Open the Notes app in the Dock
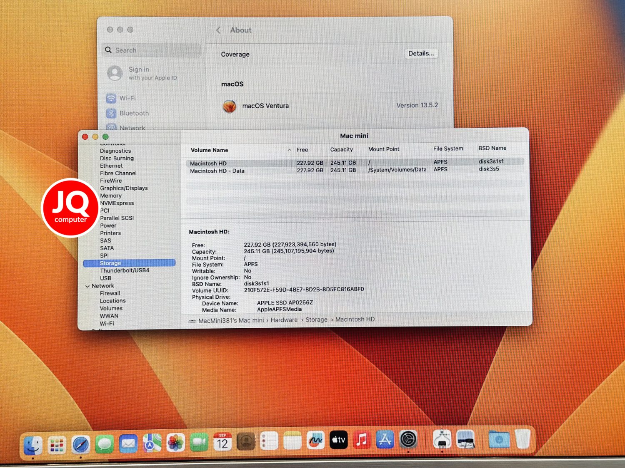The image size is (625, 468). tap(292, 441)
